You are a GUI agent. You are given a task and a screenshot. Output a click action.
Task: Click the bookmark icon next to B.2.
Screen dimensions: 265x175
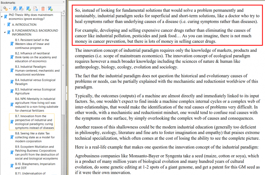[12, 57]
